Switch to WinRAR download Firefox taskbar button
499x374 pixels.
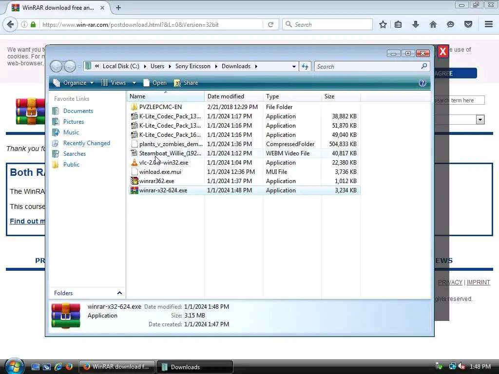click(116, 367)
